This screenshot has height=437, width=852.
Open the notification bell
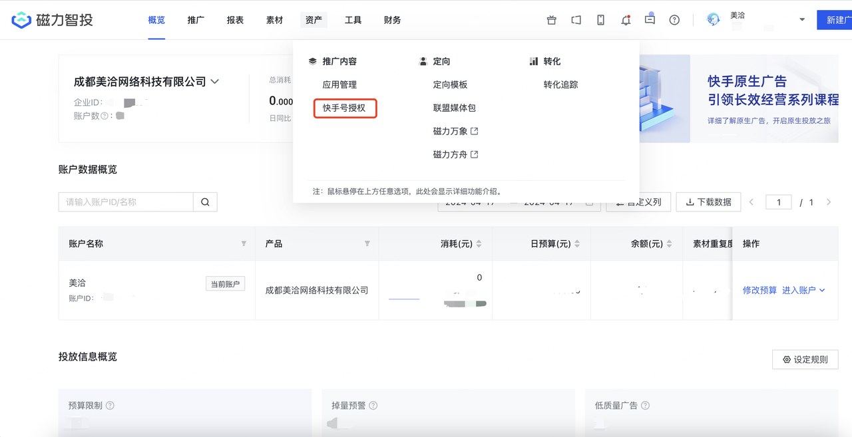(626, 20)
